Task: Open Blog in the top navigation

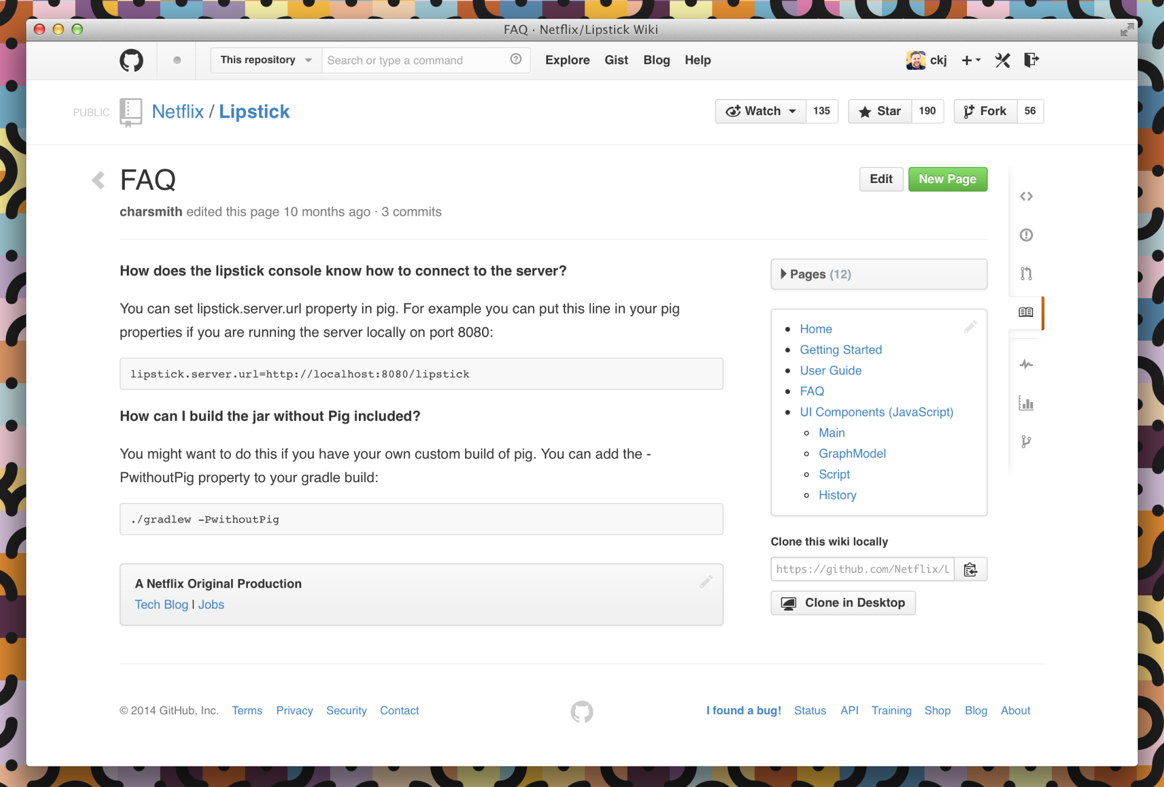Action: [x=657, y=60]
